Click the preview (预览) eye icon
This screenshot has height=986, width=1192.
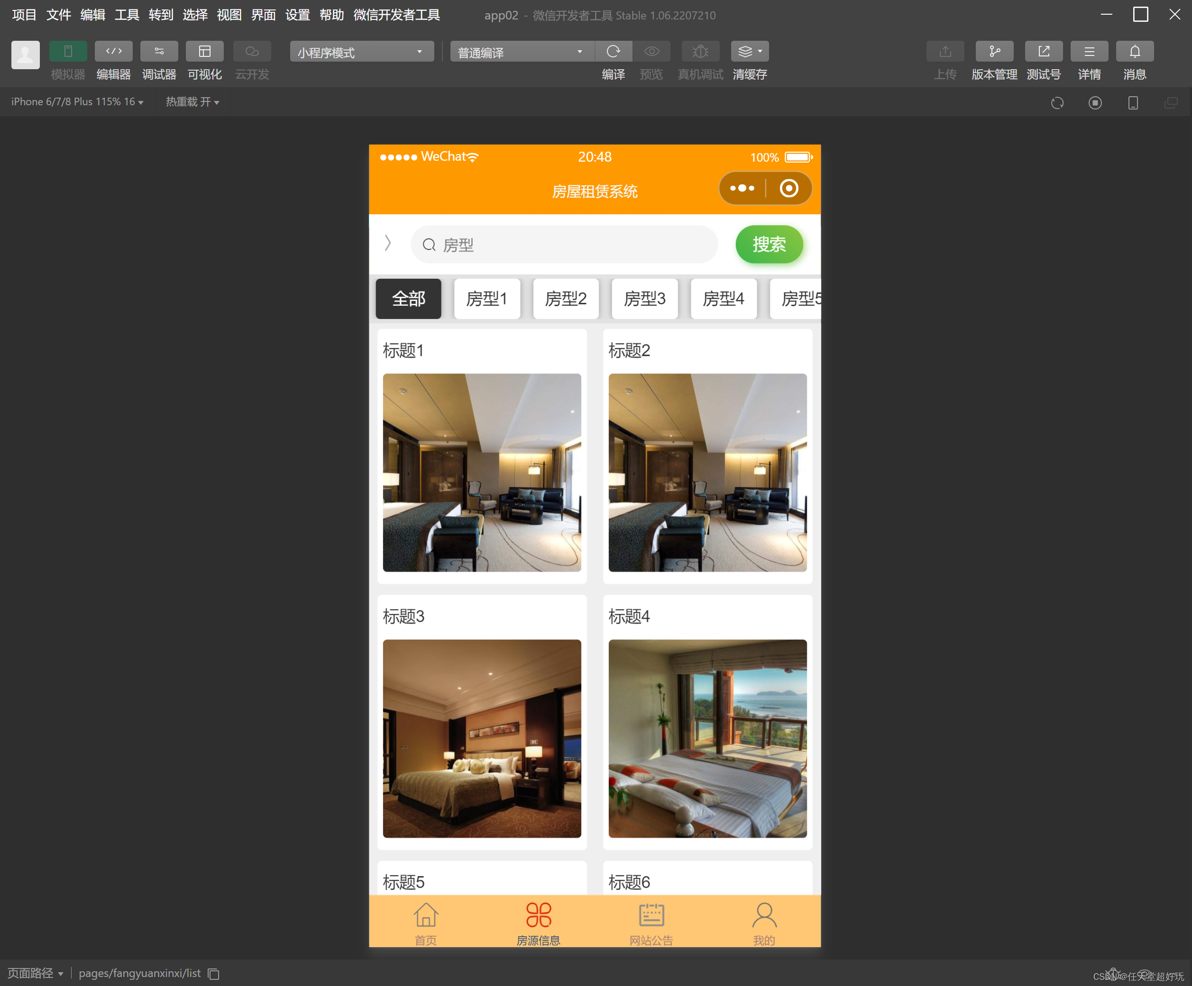pos(651,52)
